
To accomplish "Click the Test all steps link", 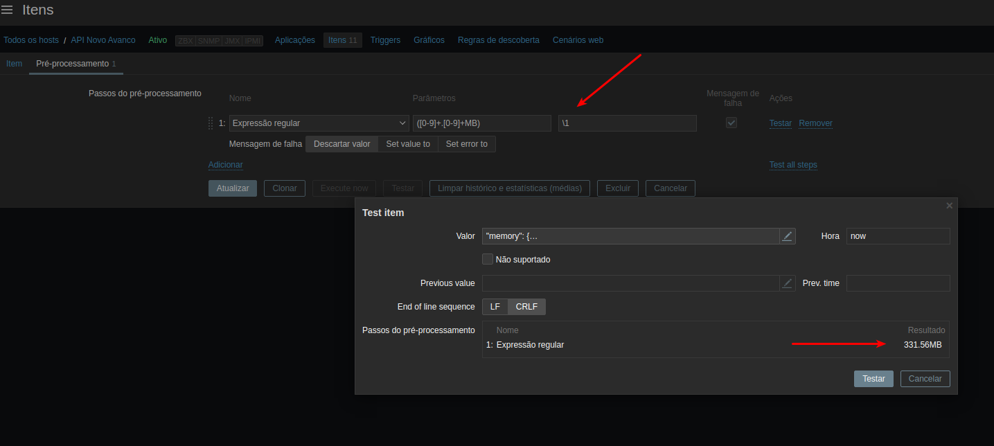I will coord(793,165).
